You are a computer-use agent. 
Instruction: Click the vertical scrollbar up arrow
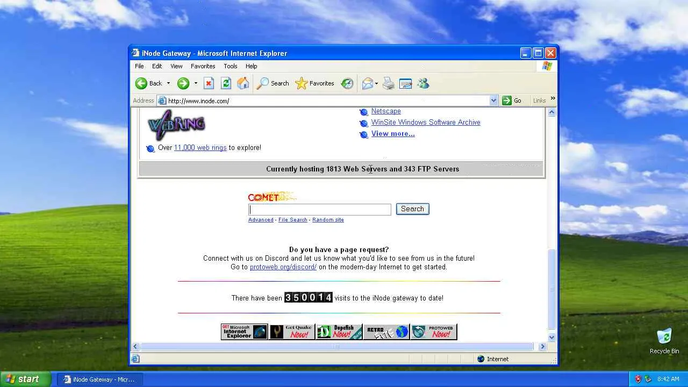click(551, 112)
